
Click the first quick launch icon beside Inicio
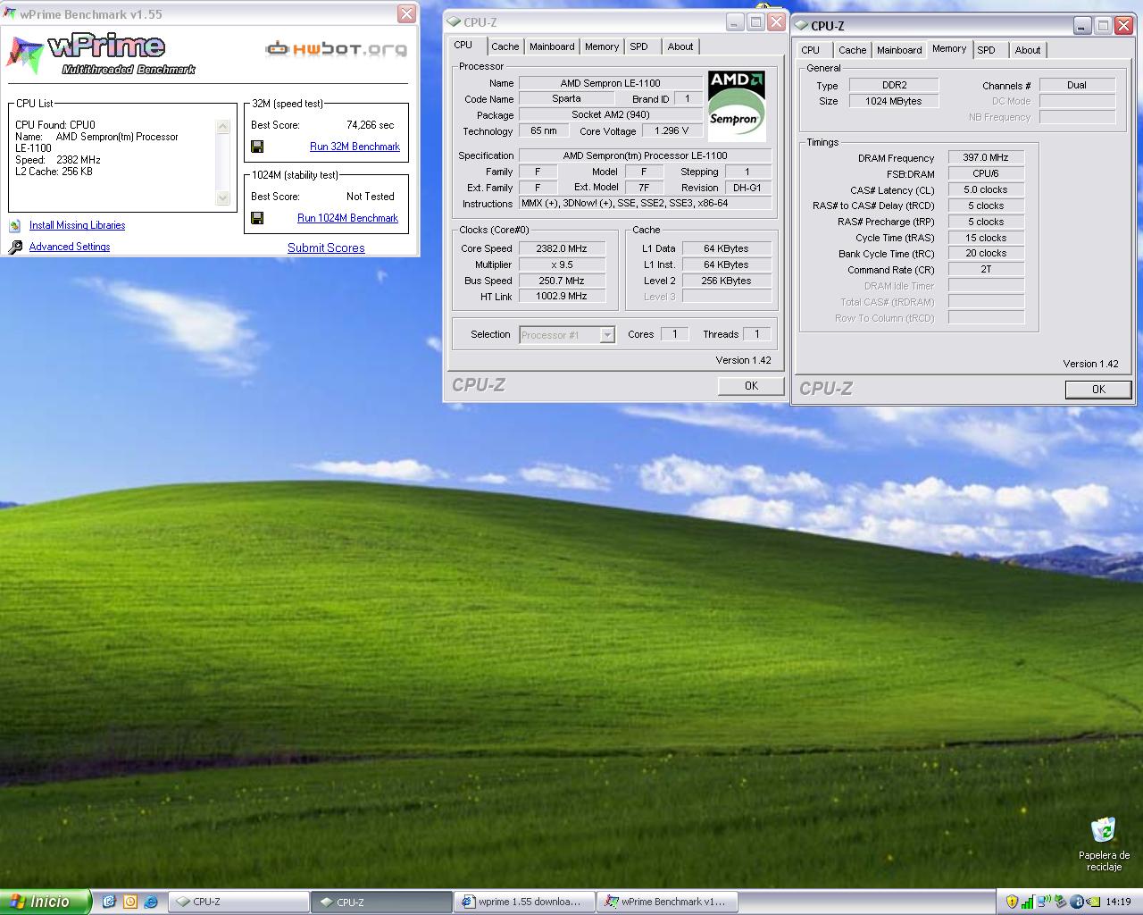(109, 902)
